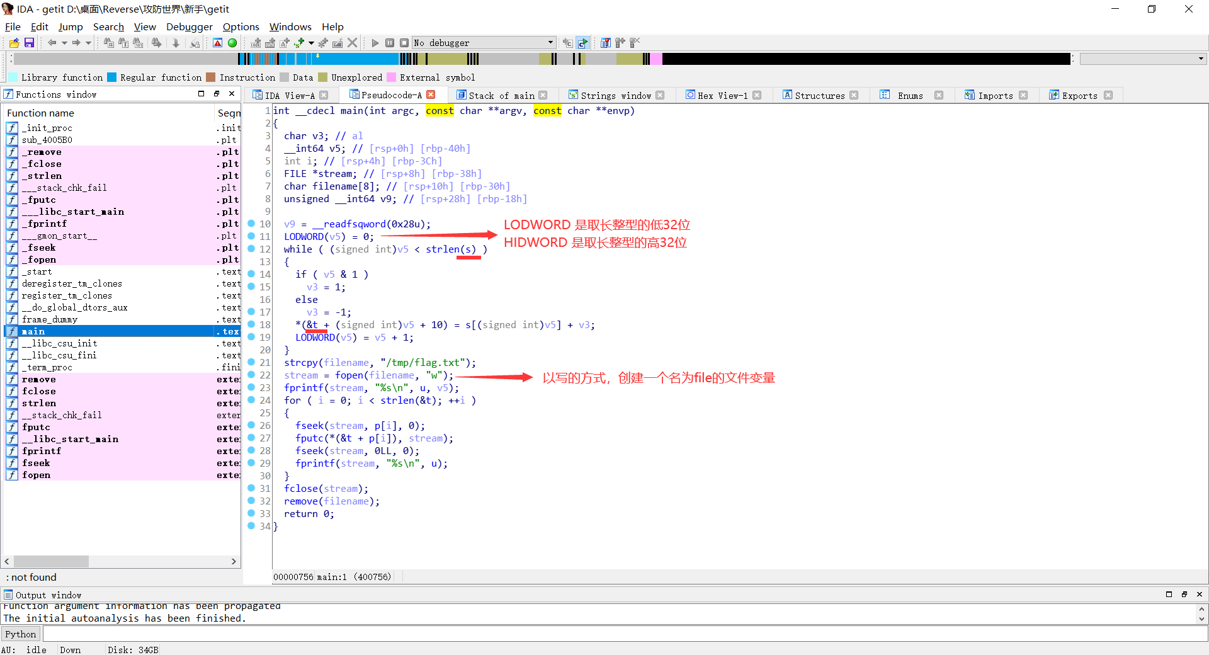Jump back with the left arrow
This screenshot has width=1209, height=655.
[x=52, y=43]
